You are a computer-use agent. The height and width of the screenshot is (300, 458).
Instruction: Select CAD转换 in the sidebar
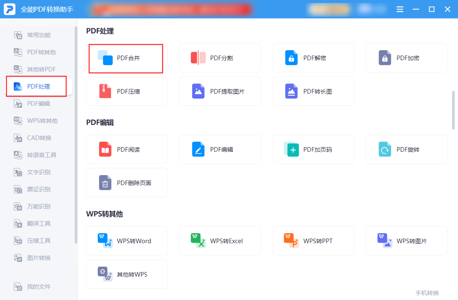pos(39,138)
